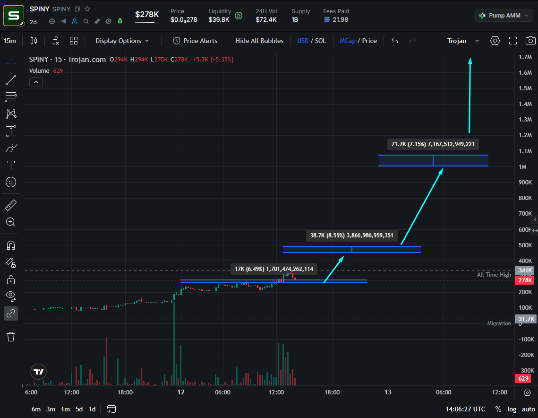Open chart settings hexagon icon
This screenshot has width=538, height=418.
point(495,41)
